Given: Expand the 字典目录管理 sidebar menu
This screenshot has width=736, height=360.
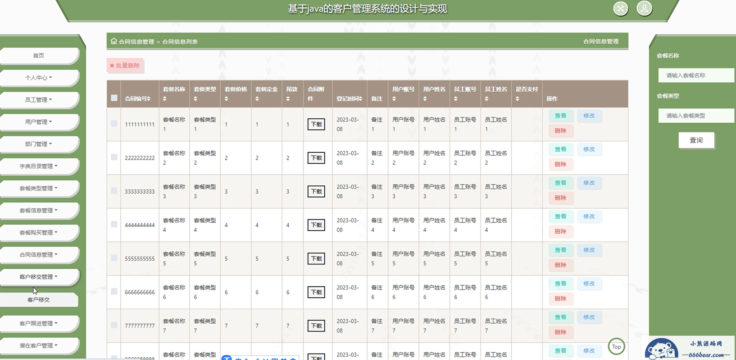Looking at the screenshot, I should pyautogui.click(x=39, y=166).
